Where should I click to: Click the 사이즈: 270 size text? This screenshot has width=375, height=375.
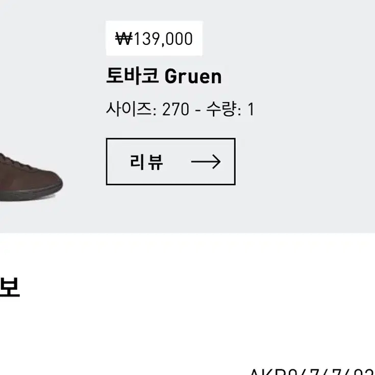click(147, 109)
